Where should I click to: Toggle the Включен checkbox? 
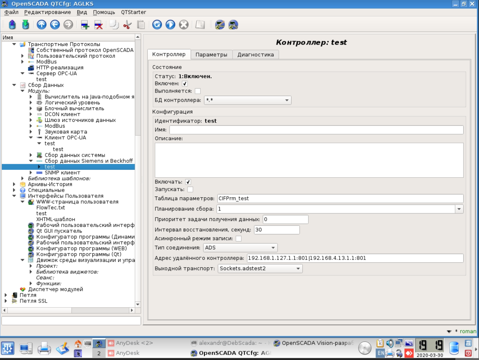pyautogui.click(x=185, y=84)
